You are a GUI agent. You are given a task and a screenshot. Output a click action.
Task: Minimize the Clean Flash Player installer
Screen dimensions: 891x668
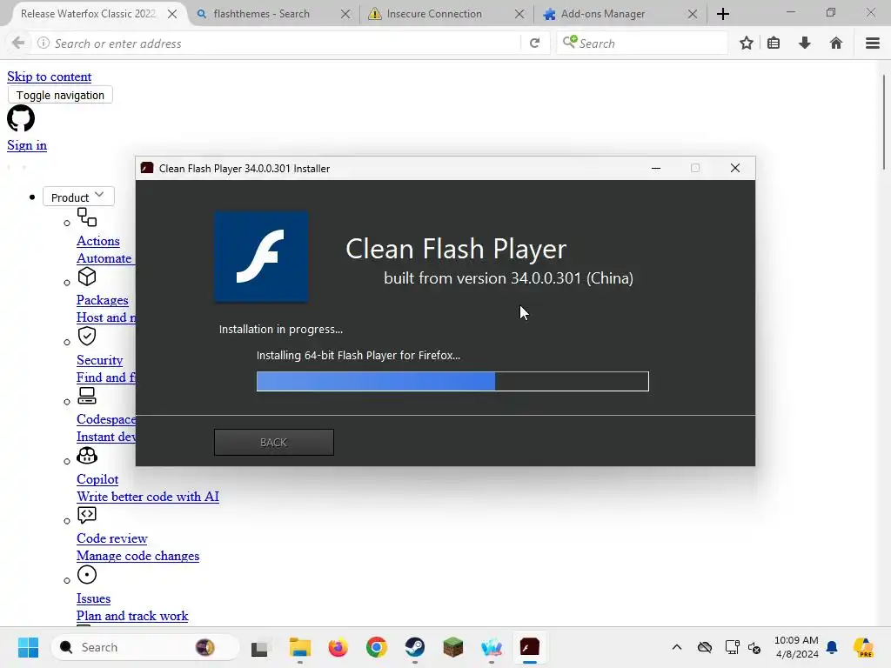(656, 168)
